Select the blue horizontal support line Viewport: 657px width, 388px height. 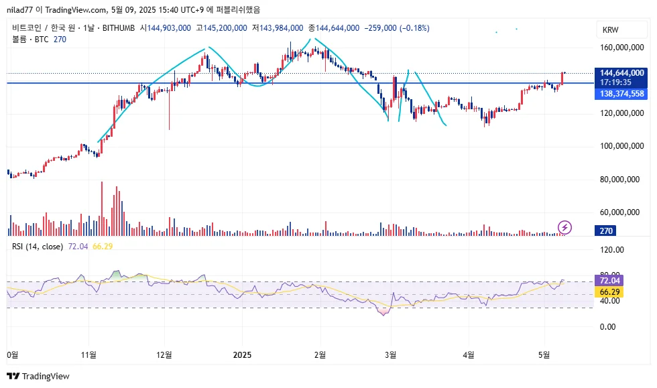coord(300,83)
